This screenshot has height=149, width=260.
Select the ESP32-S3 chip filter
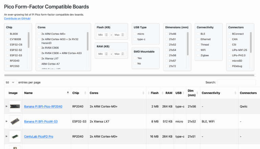7,55
